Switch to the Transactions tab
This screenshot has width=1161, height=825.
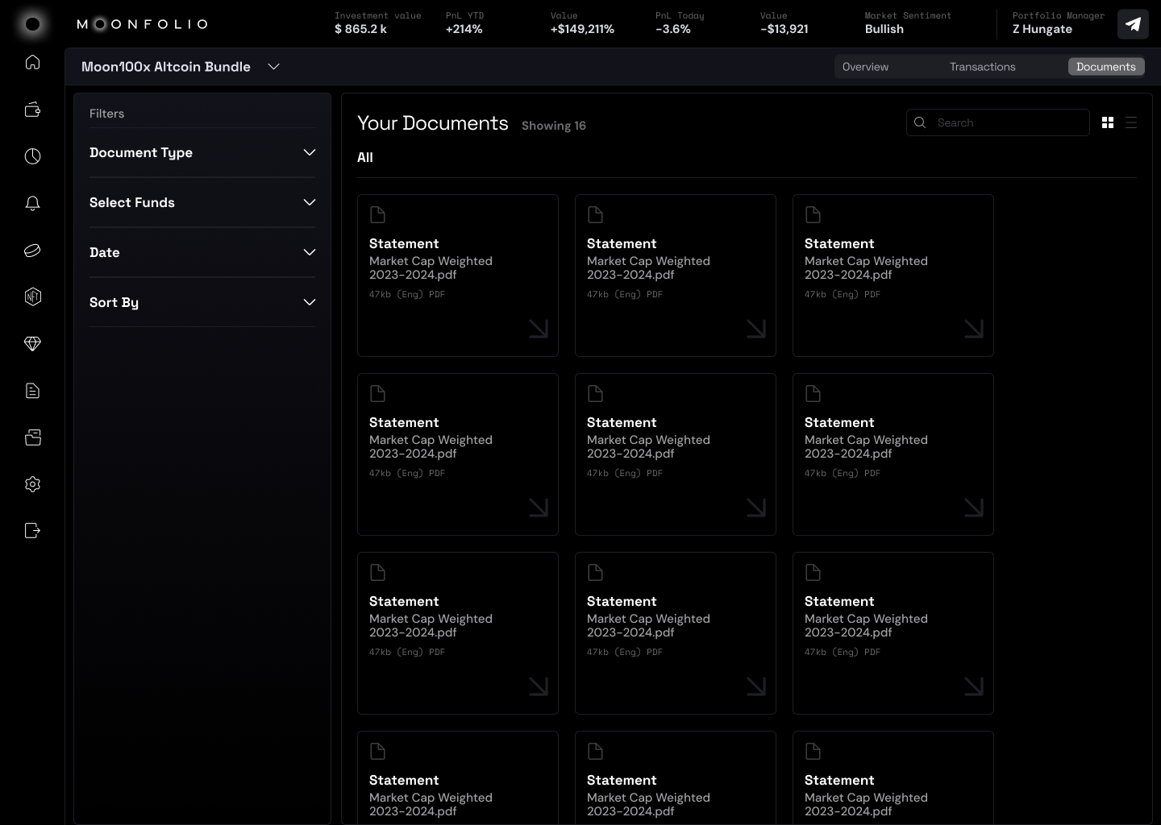tap(982, 67)
